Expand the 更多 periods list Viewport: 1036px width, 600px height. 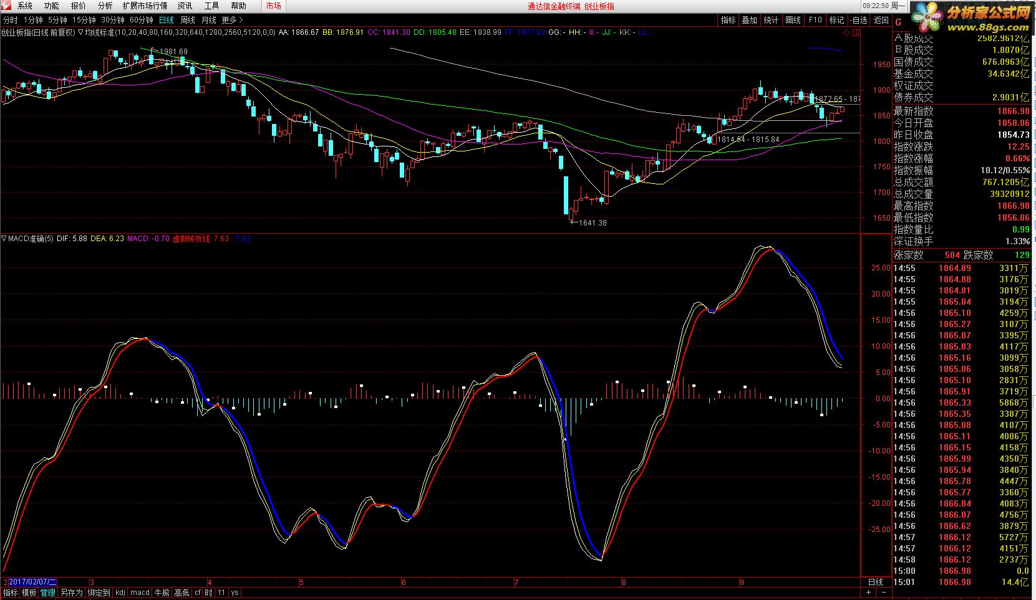coord(232,20)
